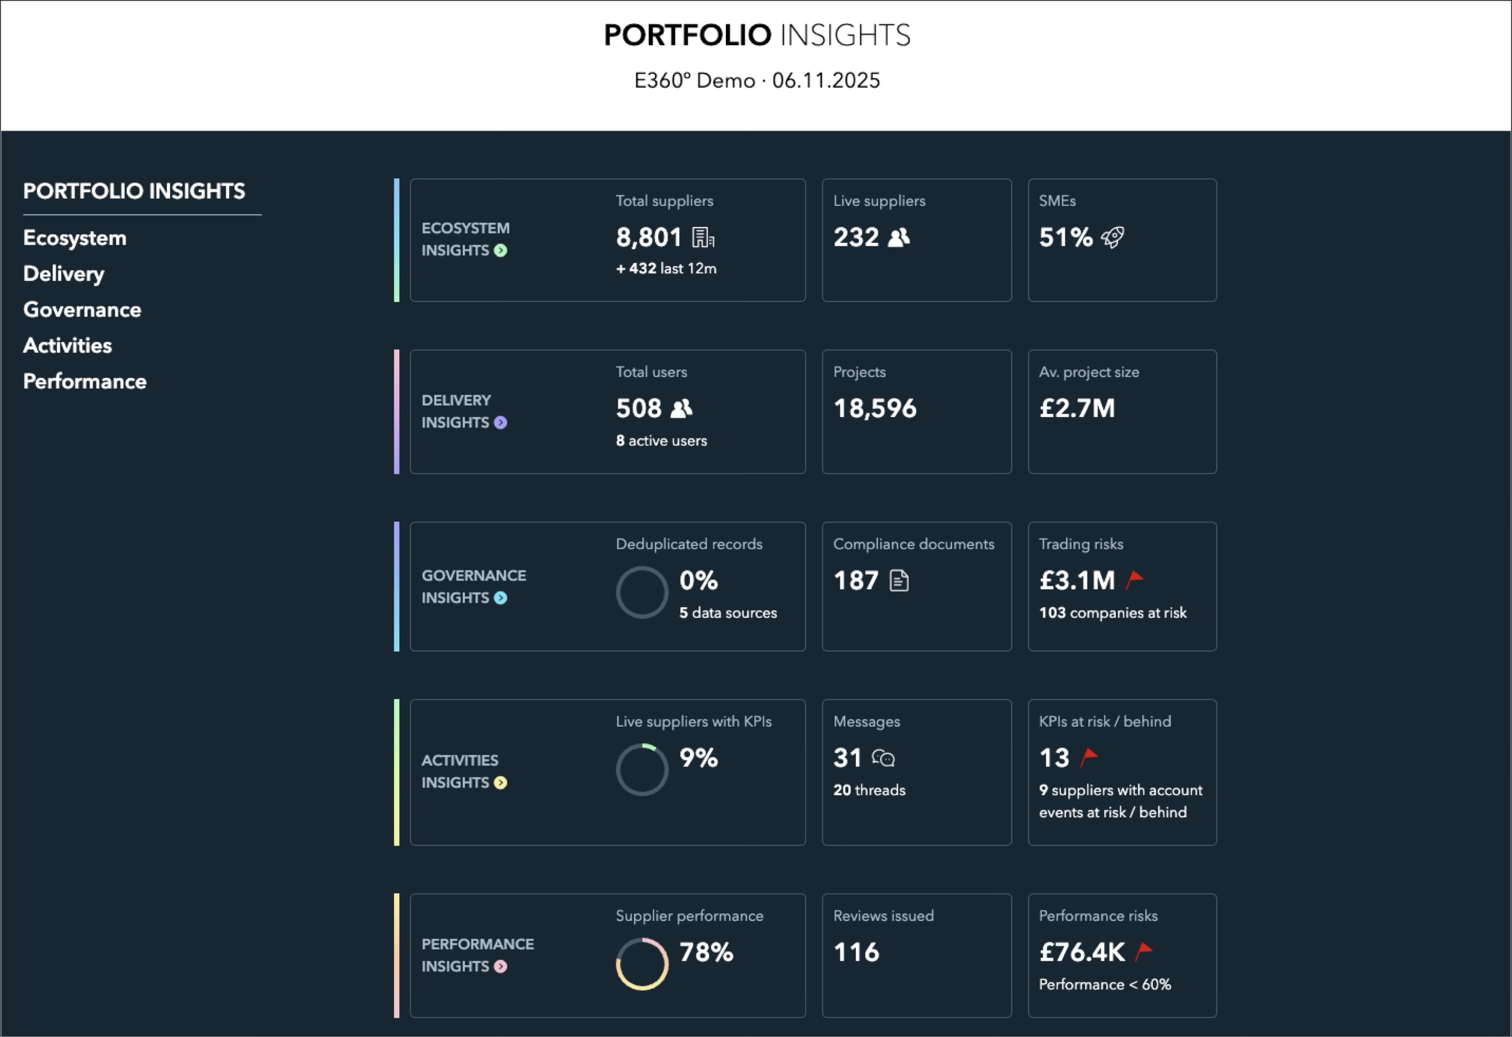Expand Ecosystem Insights green arrow icon

click(500, 251)
